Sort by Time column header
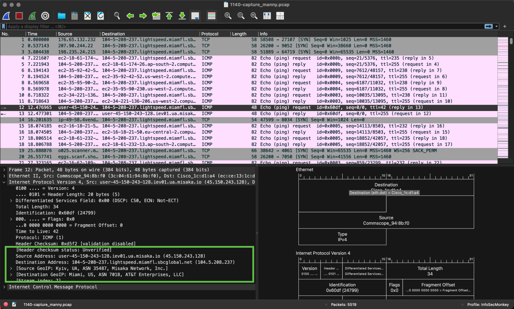514x309 pixels. point(41,34)
